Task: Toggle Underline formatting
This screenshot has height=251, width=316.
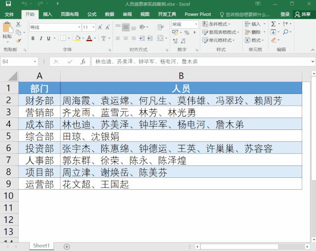Action: pos(48,38)
